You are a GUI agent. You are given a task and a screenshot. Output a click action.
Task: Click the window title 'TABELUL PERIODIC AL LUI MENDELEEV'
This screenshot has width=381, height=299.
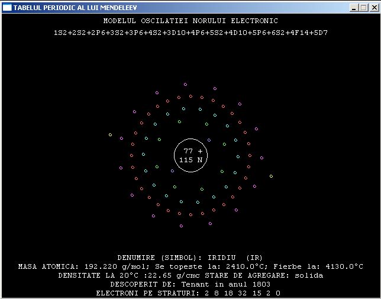pyautogui.click(x=75, y=8)
